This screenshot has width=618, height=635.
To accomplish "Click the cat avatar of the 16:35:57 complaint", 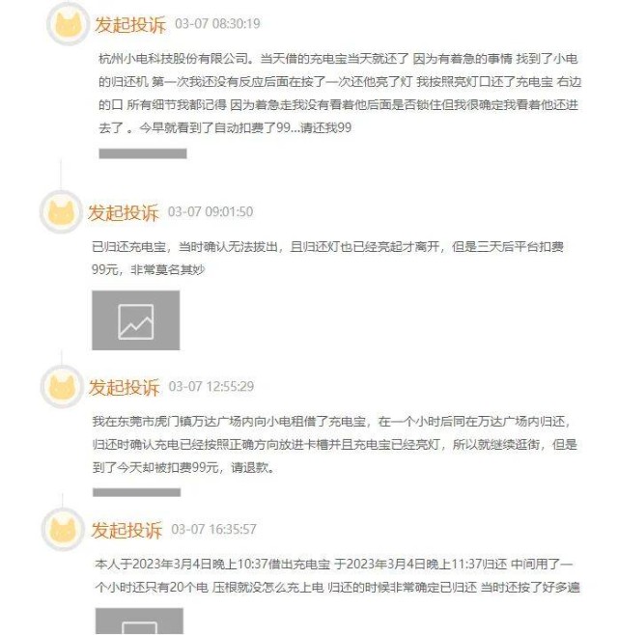I will [63, 529].
